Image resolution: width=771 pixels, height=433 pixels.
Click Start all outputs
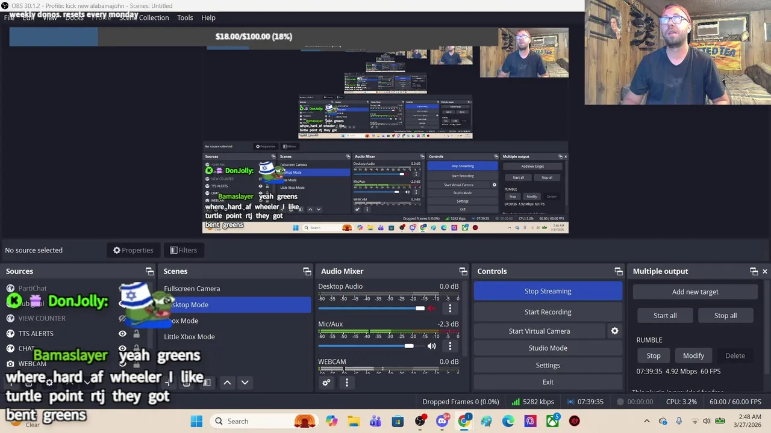point(665,315)
